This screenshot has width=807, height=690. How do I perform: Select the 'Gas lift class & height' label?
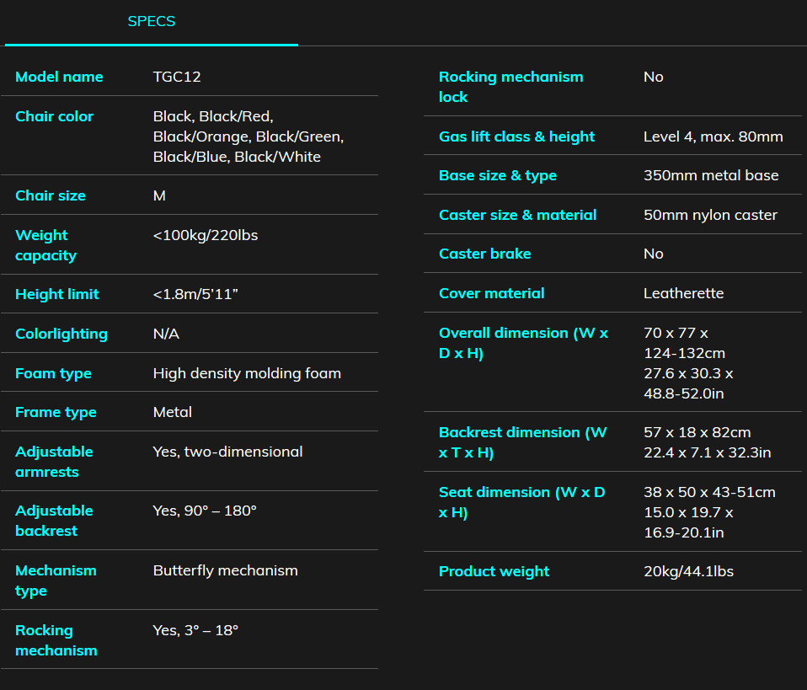516,136
